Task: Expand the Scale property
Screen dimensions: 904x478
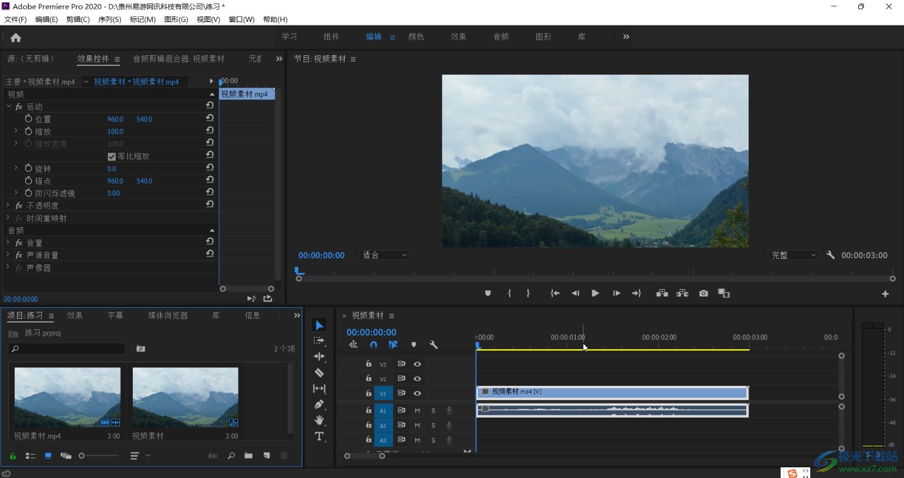Action: coord(16,131)
